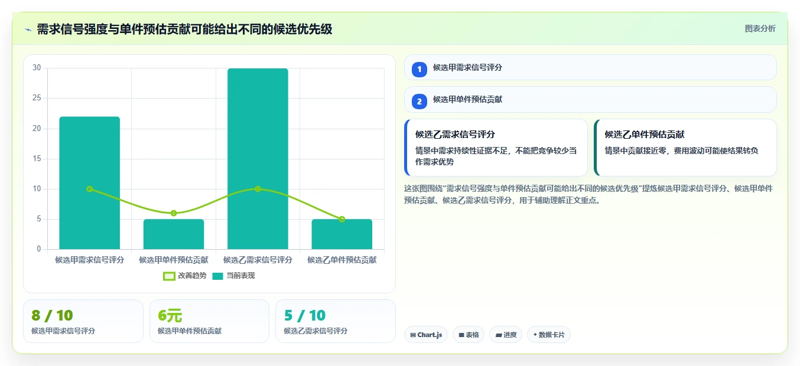Toggle the 改善趋势 legend entry

point(185,276)
